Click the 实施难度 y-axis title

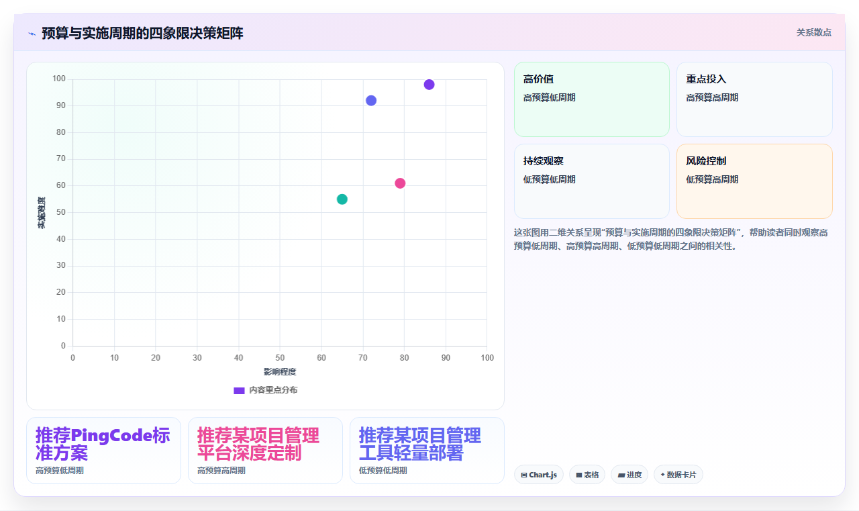tap(42, 213)
